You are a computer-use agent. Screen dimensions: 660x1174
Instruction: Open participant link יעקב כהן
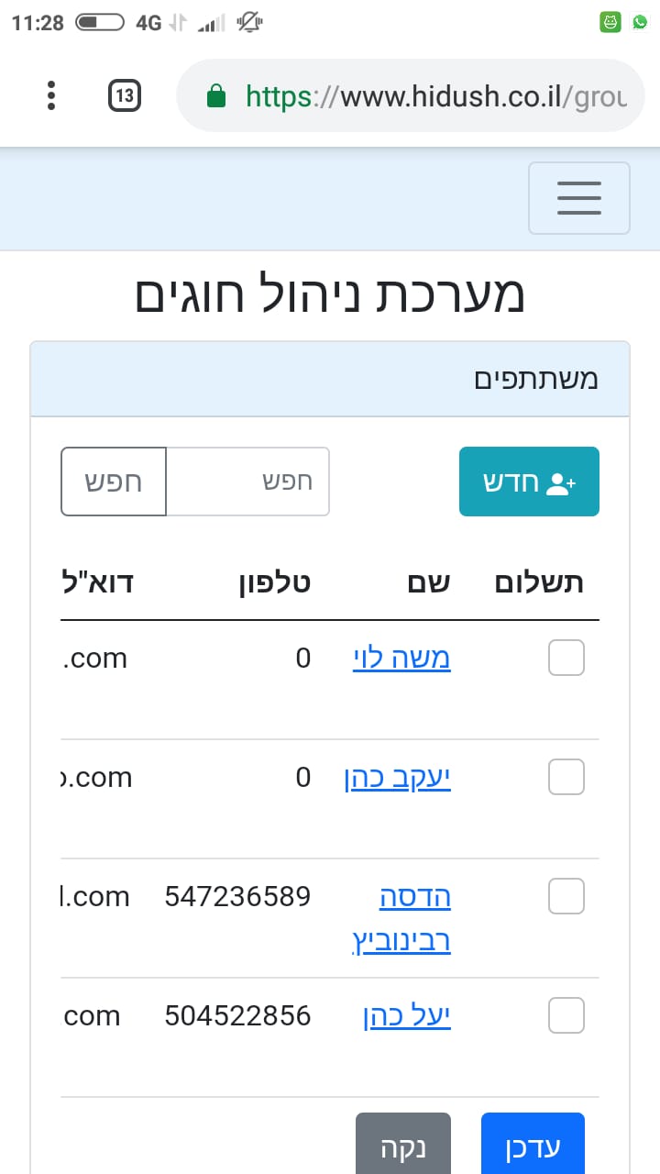pyautogui.click(x=397, y=778)
